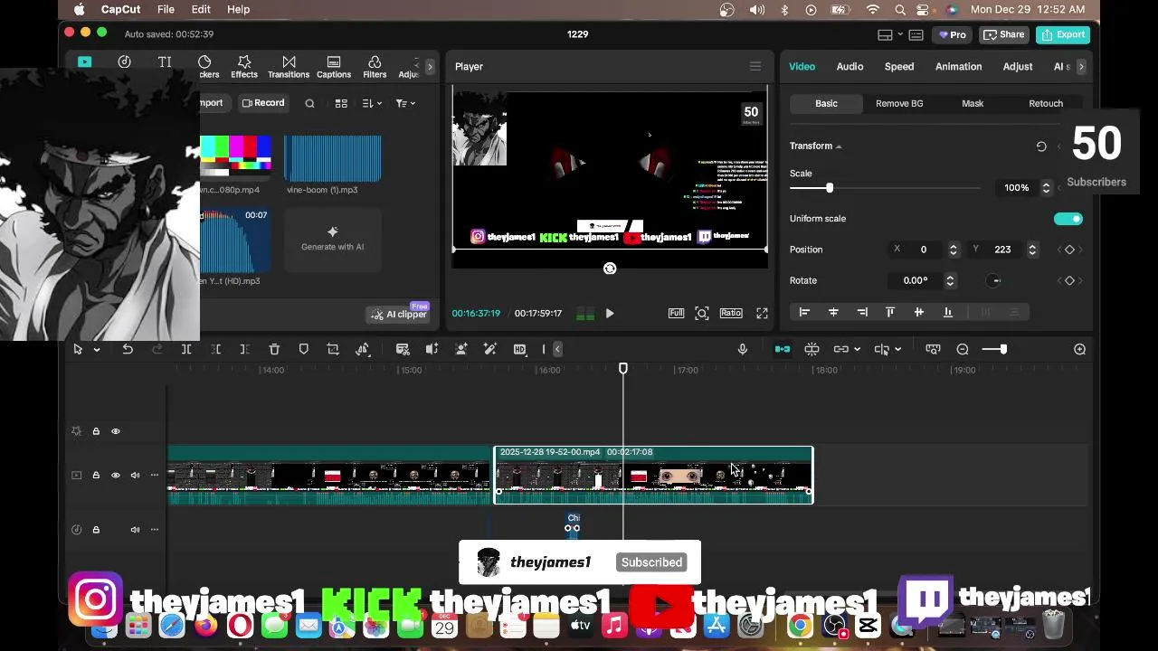This screenshot has height=651, width=1158.
Task: Add keyframe for Position diamond icon
Action: (x=1069, y=250)
